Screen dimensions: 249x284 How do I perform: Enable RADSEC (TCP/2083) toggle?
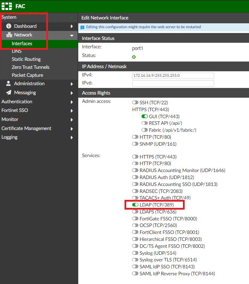pyautogui.click(x=135, y=191)
